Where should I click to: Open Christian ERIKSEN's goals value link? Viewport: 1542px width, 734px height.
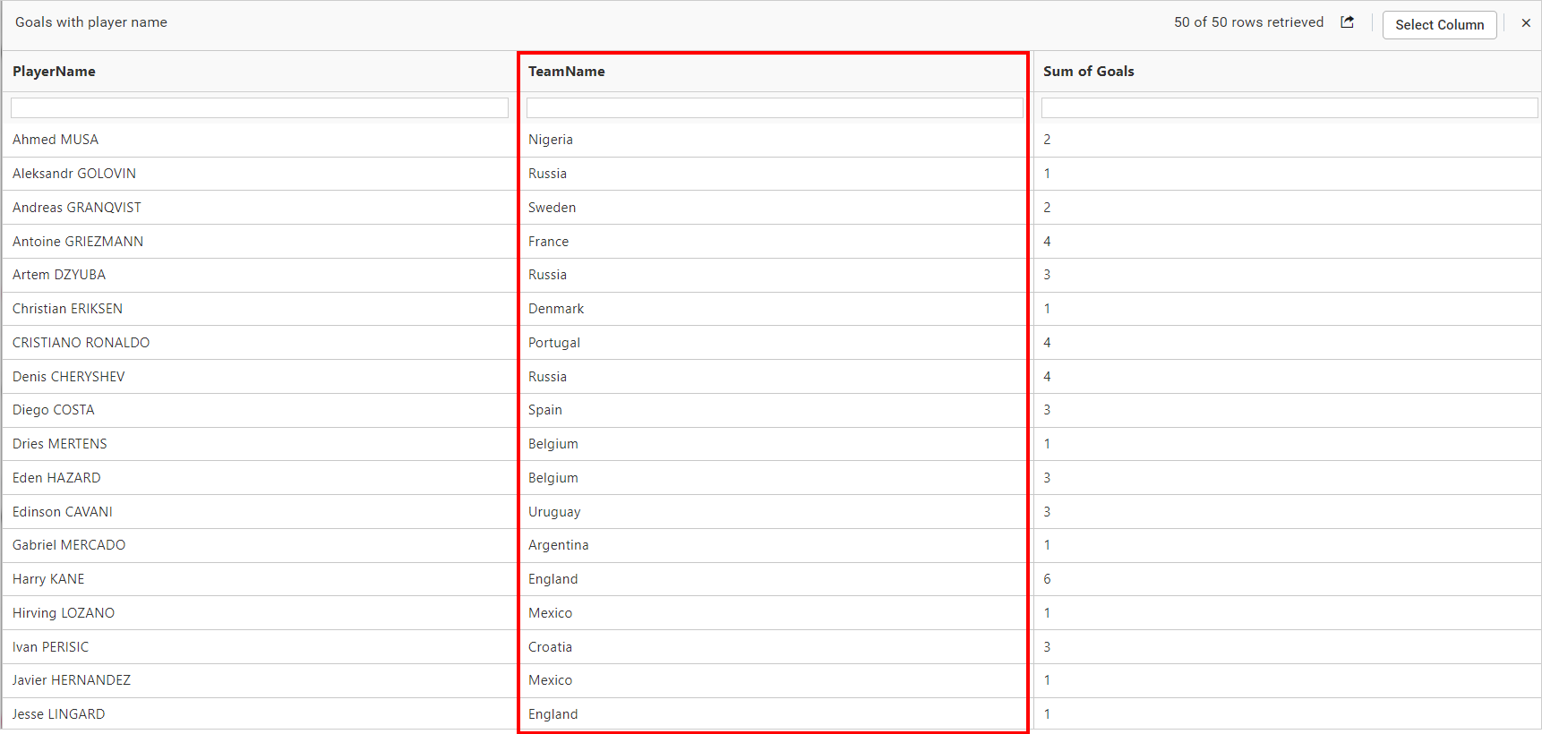(1046, 308)
